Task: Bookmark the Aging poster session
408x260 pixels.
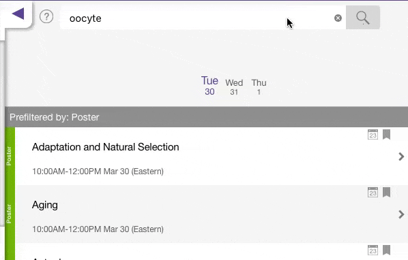Action: (x=386, y=192)
